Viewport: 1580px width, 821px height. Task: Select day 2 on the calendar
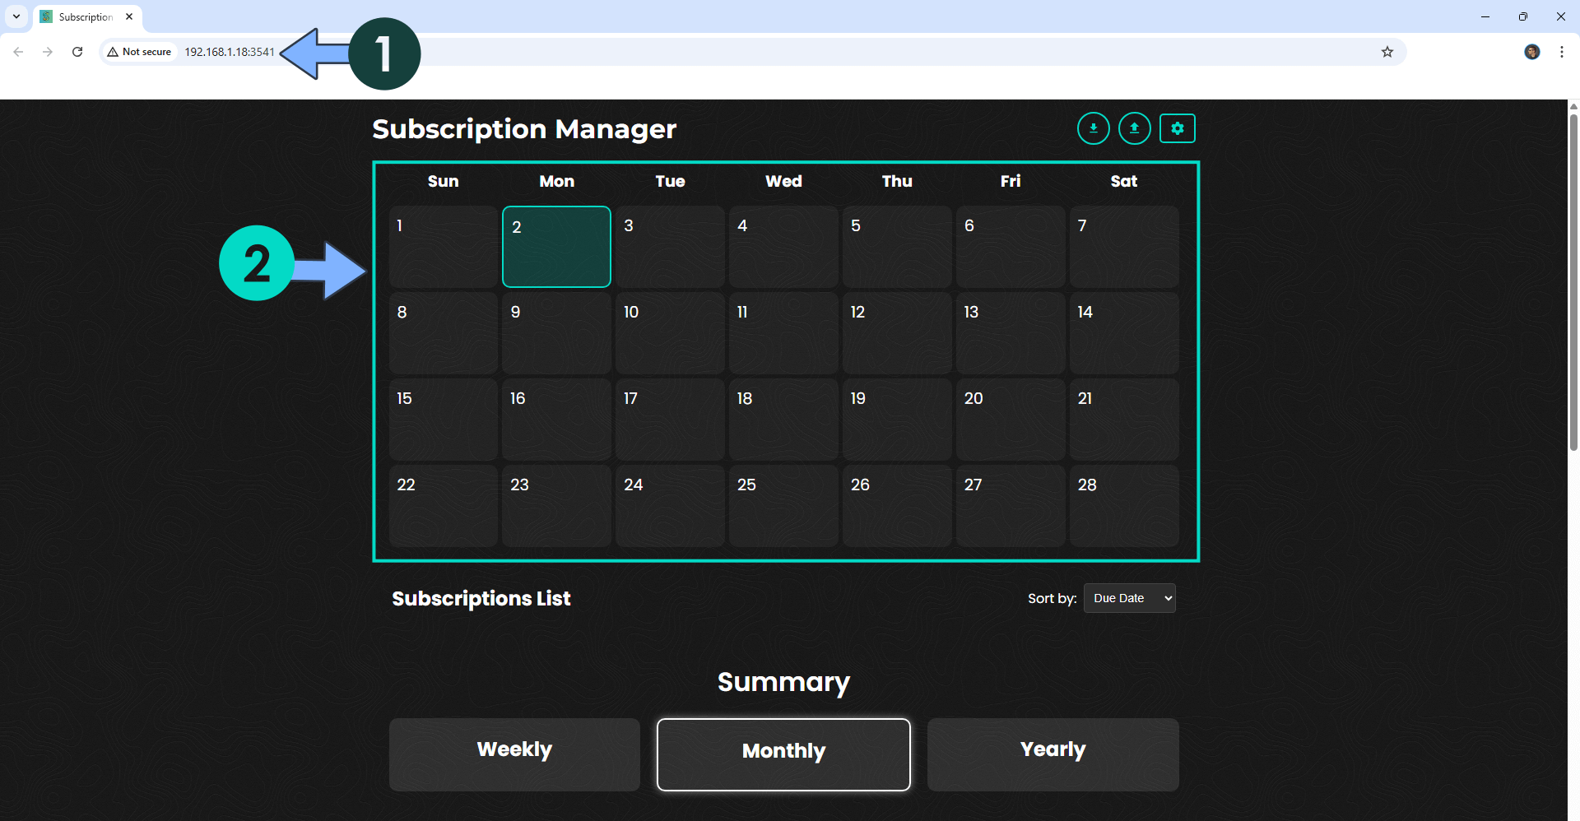click(556, 247)
